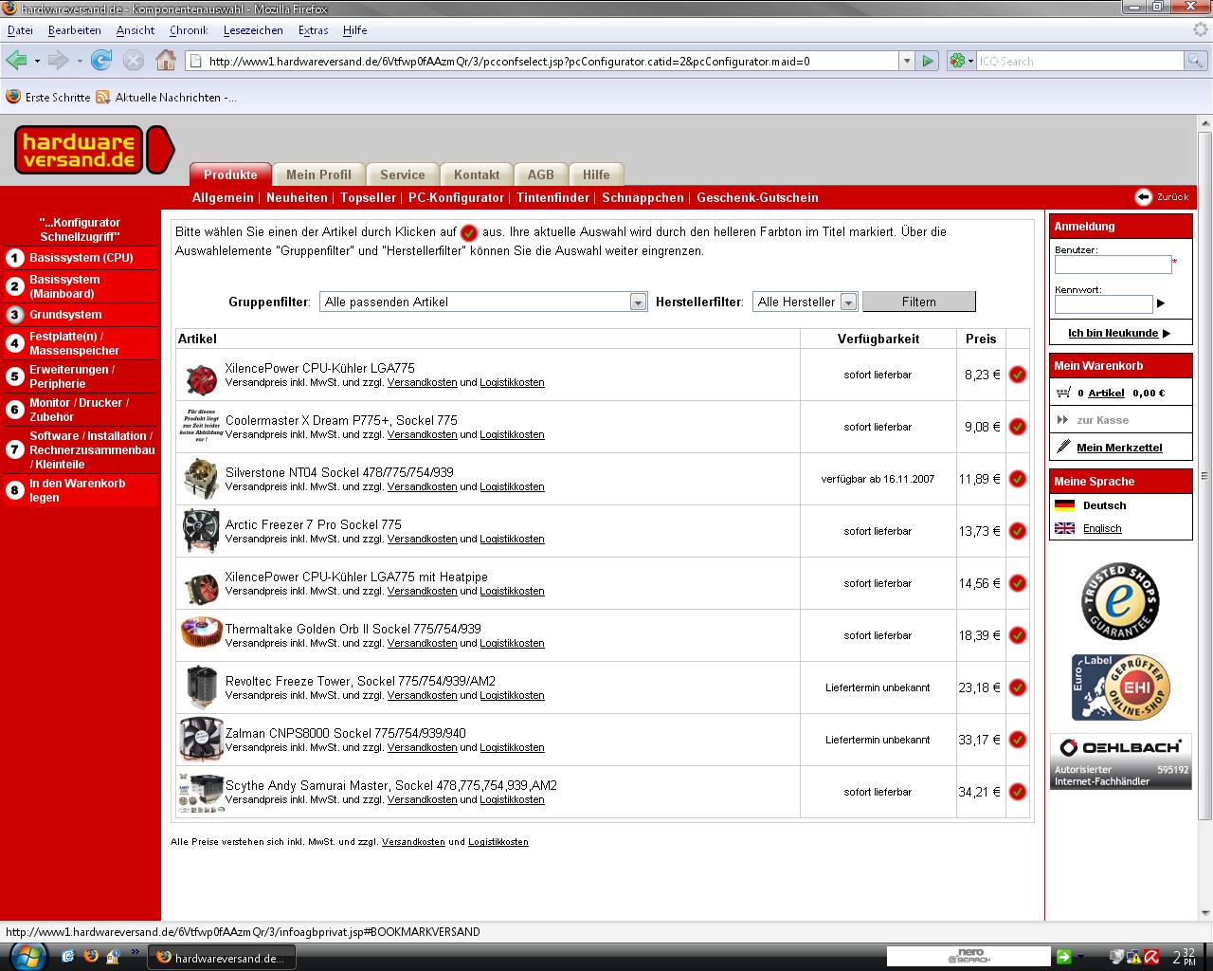Screen dimensions: 1213x971
Task: Open Aktuelle Nachrichten bookmark feed
Action: 167,97
